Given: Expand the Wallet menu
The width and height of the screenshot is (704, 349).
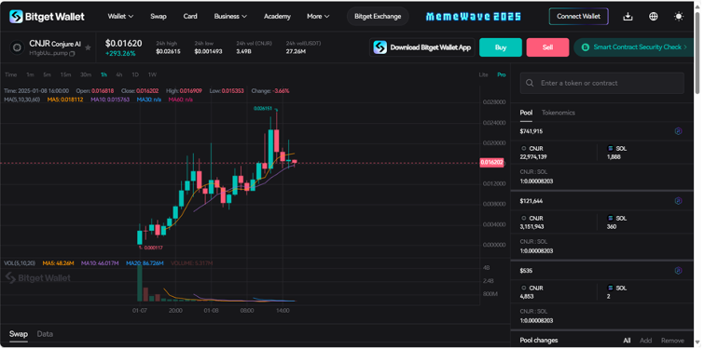Looking at the screenshot, I should click(120, 17).
